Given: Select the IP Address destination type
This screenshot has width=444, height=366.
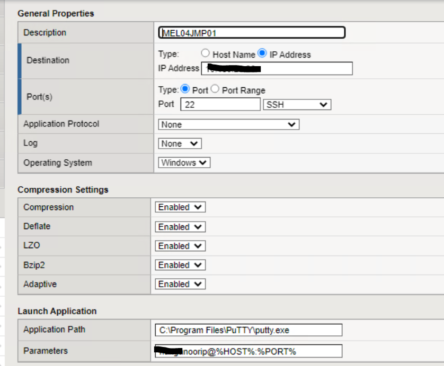Looking at the screenshot, I should pyautogui.click(x=262, y=53).
